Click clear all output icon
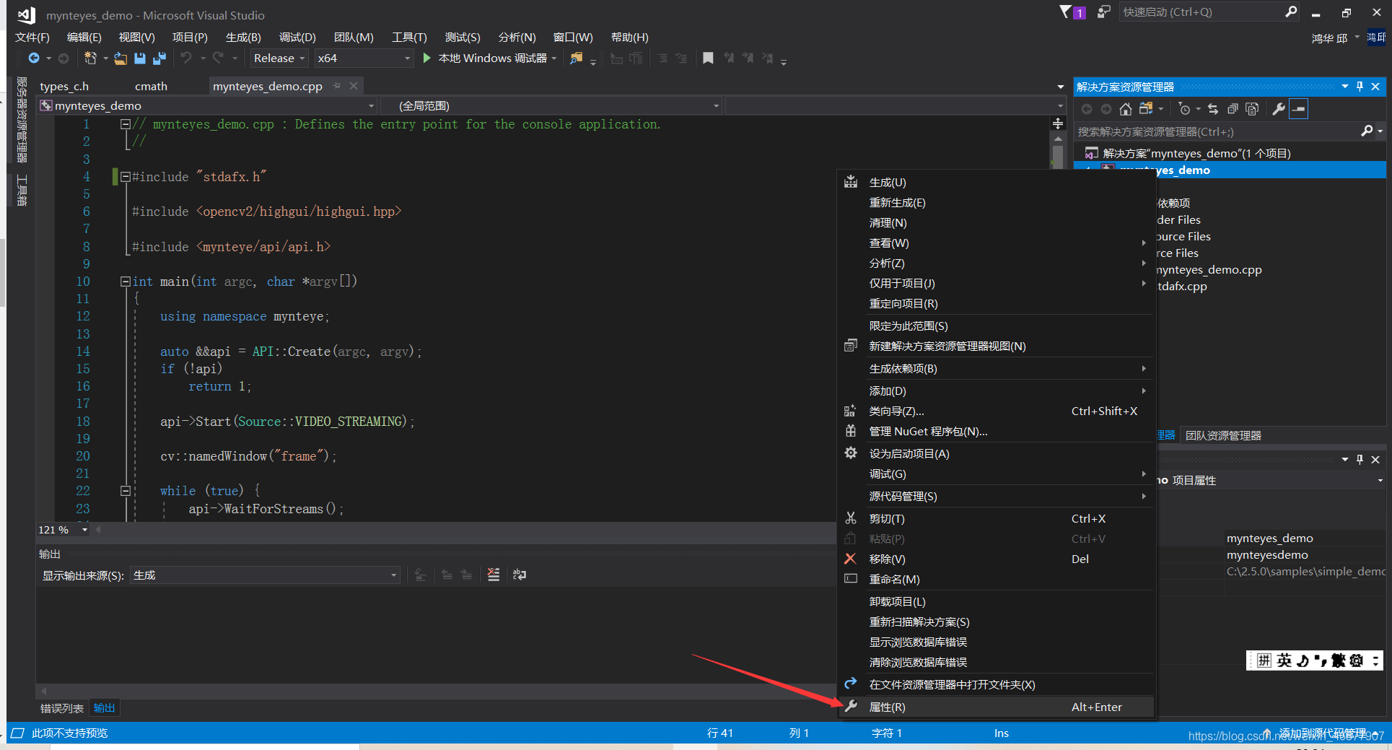Image resolution: width=1392 pixels, height=750 pixels. click(494, 575)
